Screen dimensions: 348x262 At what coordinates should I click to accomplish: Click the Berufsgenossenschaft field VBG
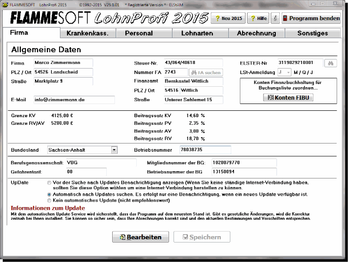pos(101,163)
